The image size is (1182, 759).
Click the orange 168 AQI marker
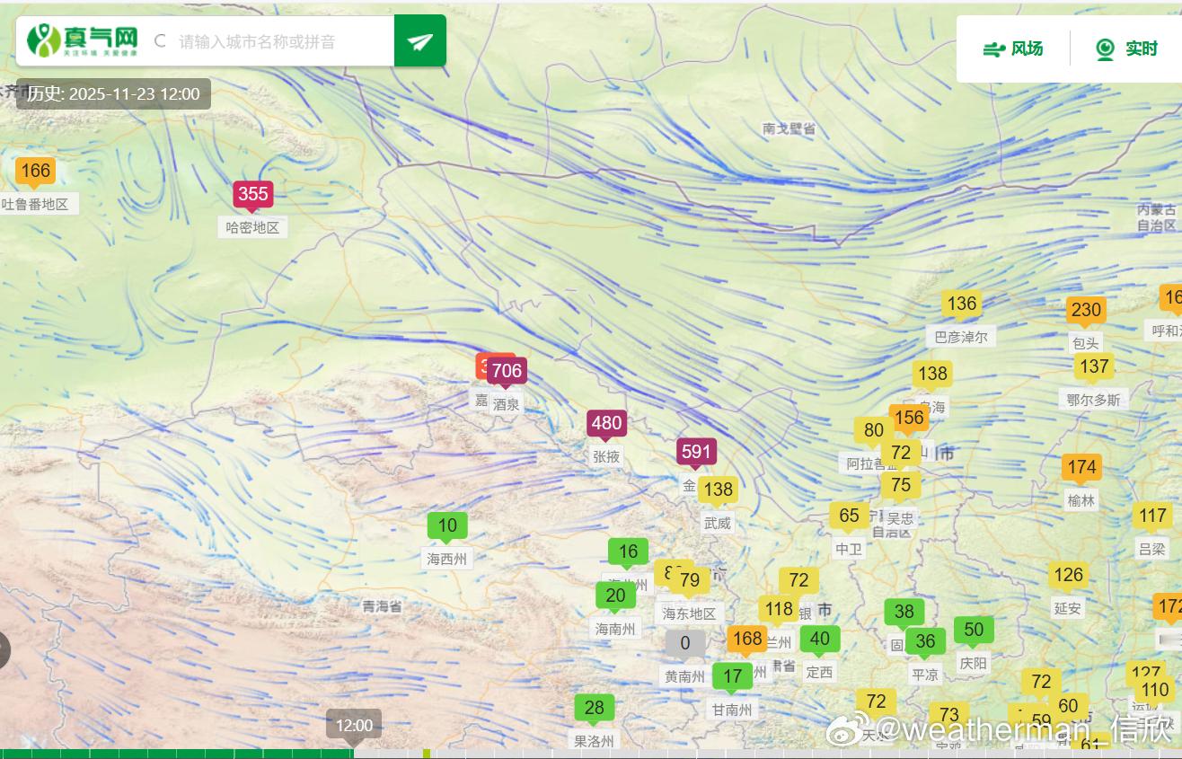point(746,640)
